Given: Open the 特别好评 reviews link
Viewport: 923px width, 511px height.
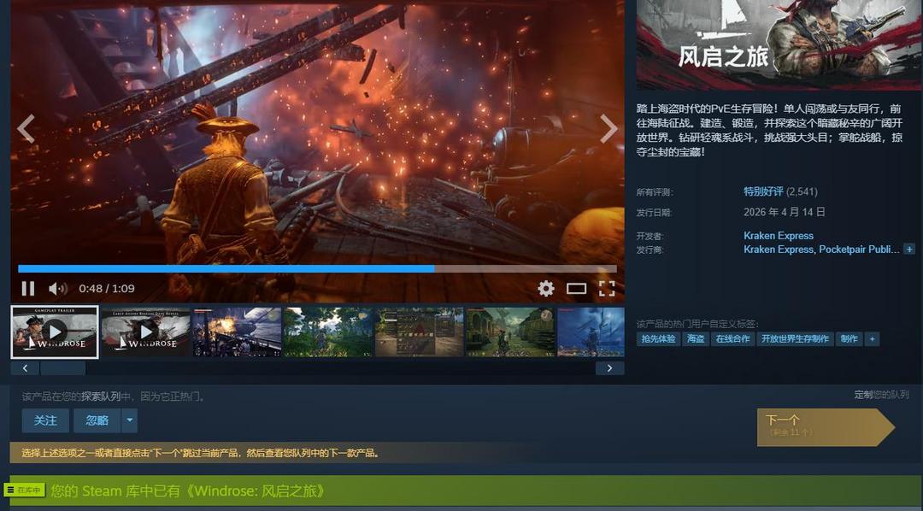Looking at the screenshot, I should click(762, 191).
